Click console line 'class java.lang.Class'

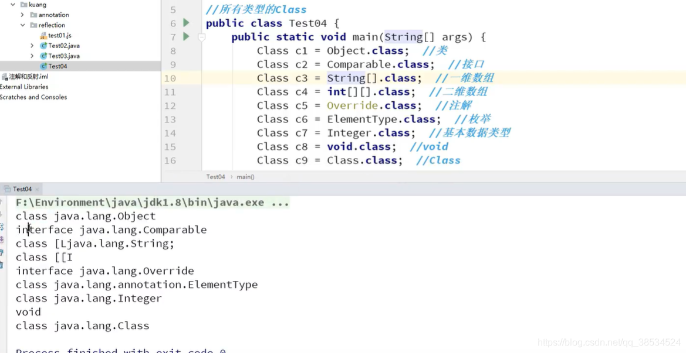[82, 326]
